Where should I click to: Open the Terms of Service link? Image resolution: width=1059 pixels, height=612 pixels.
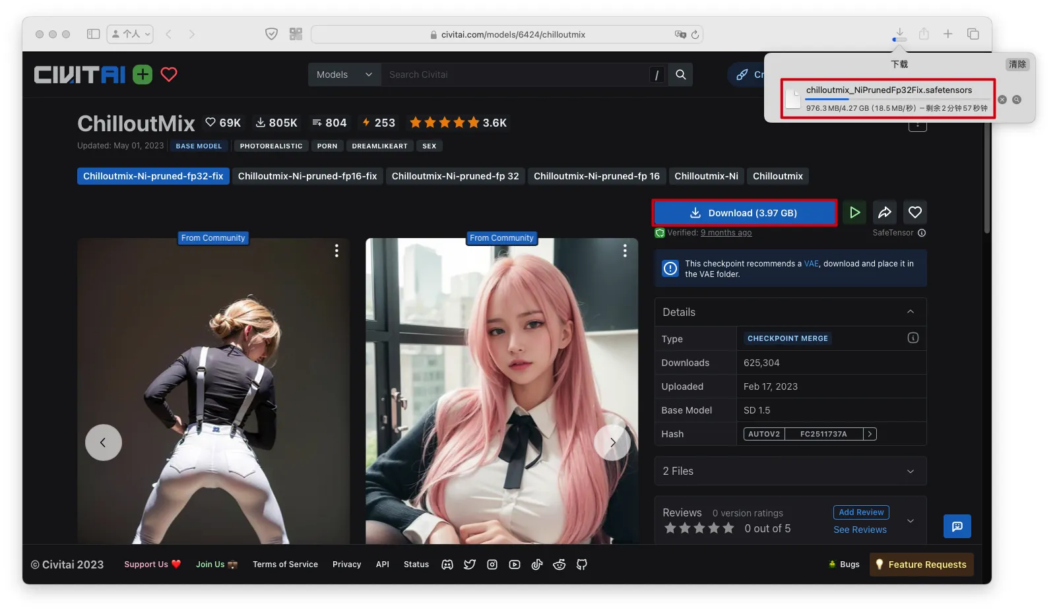coord(285,565)
